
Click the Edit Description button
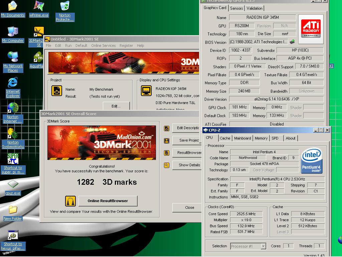tap(188, 128)
